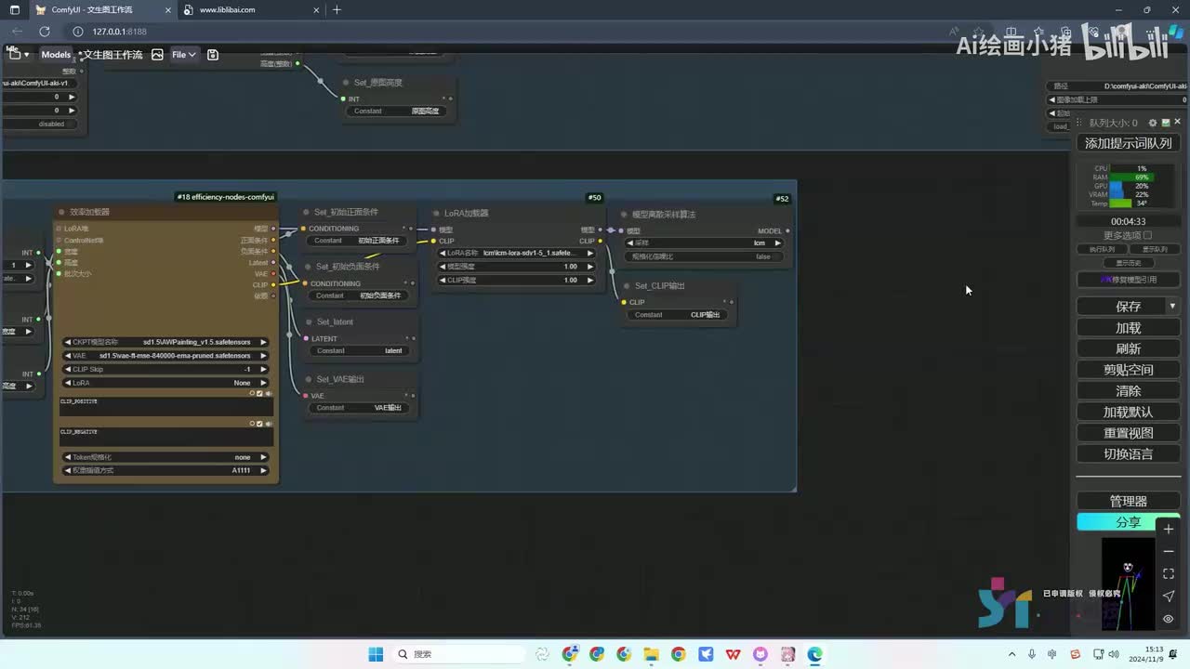This screenshot has height=669, width=1190.
Task: Go back with browser back arrow
Action: click(18, 32)
